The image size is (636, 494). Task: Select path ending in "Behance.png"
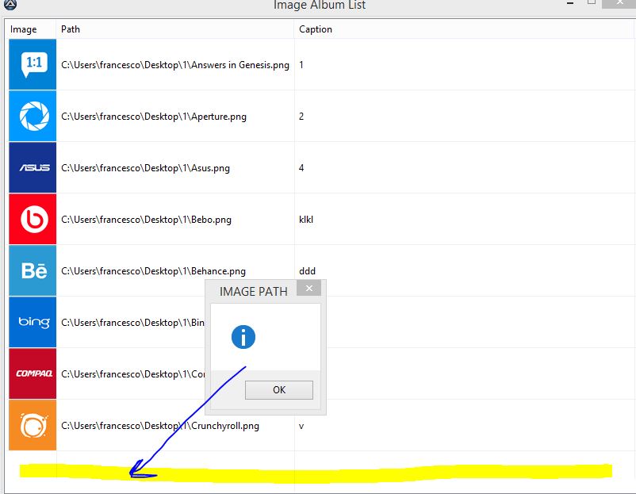pyautogui.click(x=153, y=271)
